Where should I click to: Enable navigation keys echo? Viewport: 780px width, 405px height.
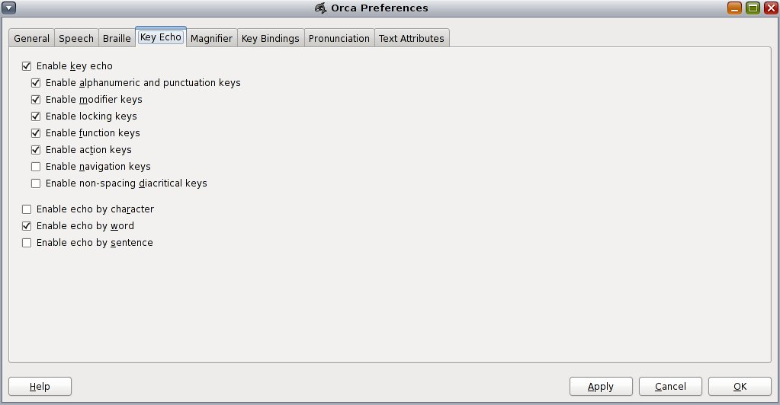click(x=36, y=167)
